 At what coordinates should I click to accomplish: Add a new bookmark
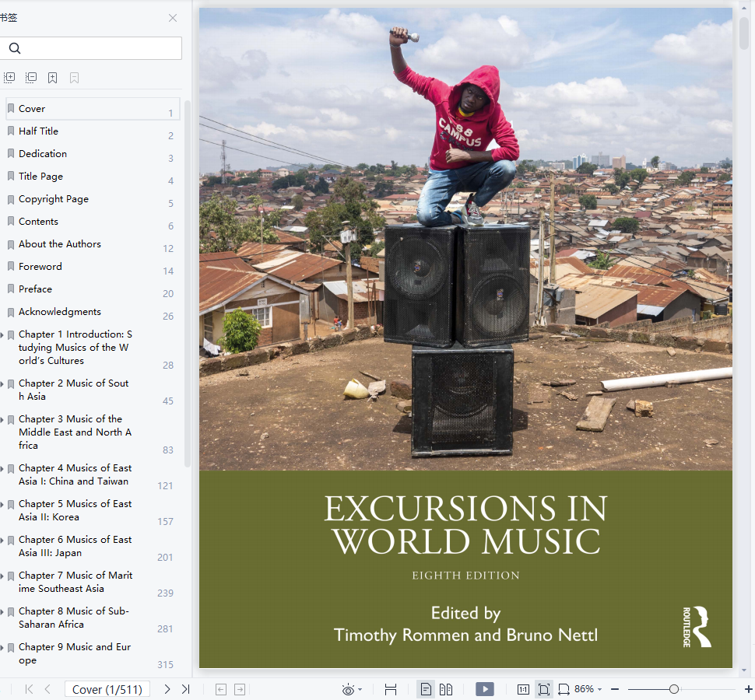(52, 78)
